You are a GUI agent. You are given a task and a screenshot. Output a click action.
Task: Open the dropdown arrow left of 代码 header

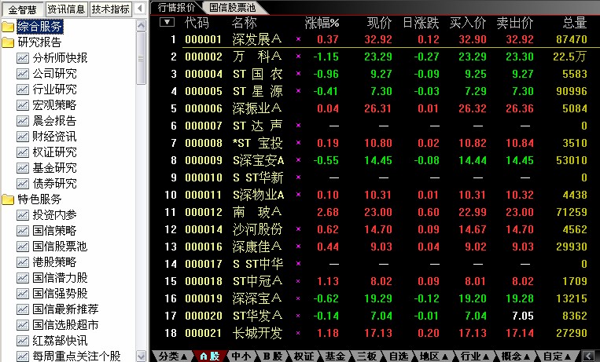tap(167, 22)
